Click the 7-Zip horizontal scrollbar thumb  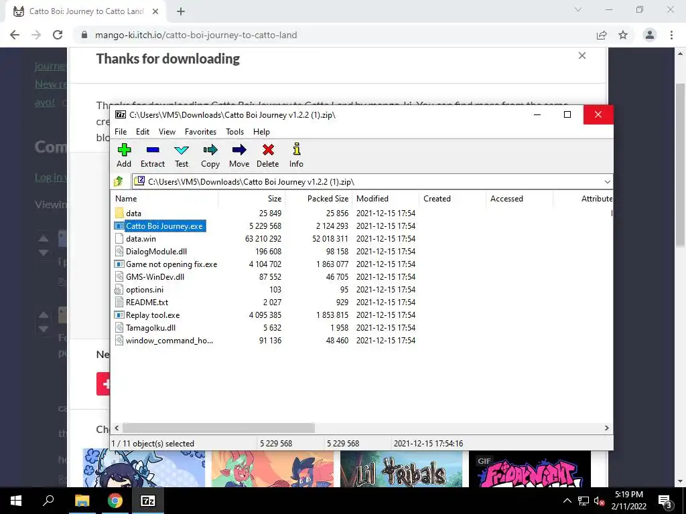218,428
